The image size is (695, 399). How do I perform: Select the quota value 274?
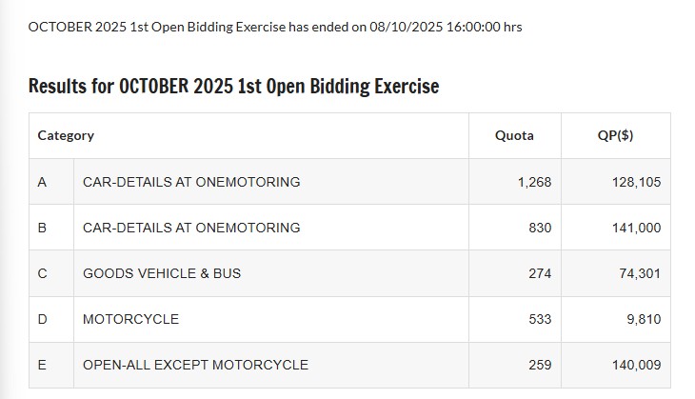click(x=539, y=273)
